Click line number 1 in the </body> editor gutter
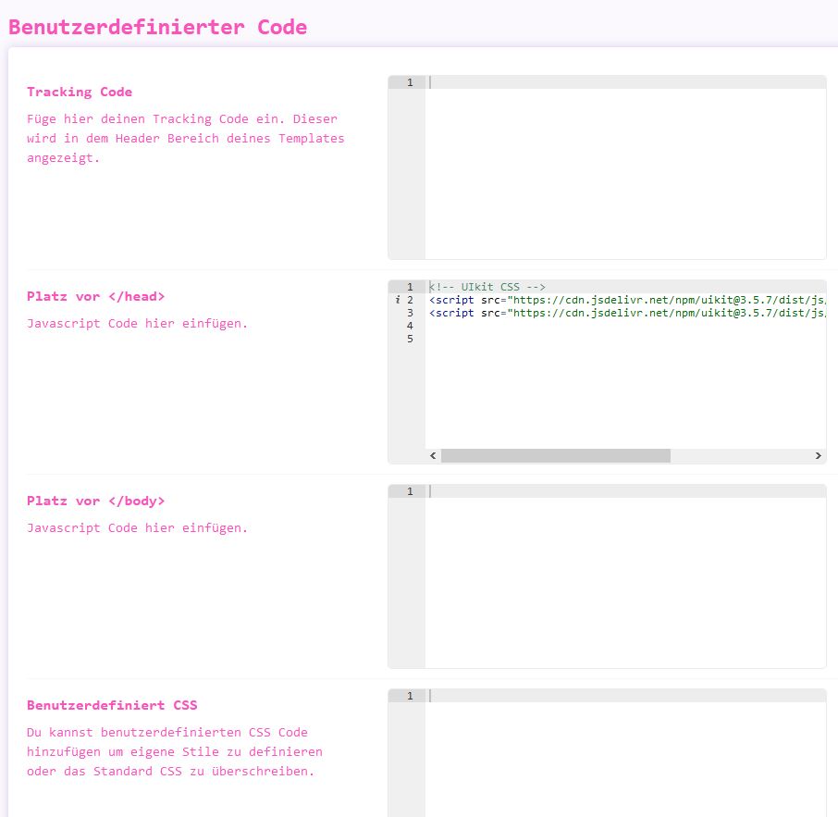Viewport: 838px width, 817px height. click(x=410, y=491)
